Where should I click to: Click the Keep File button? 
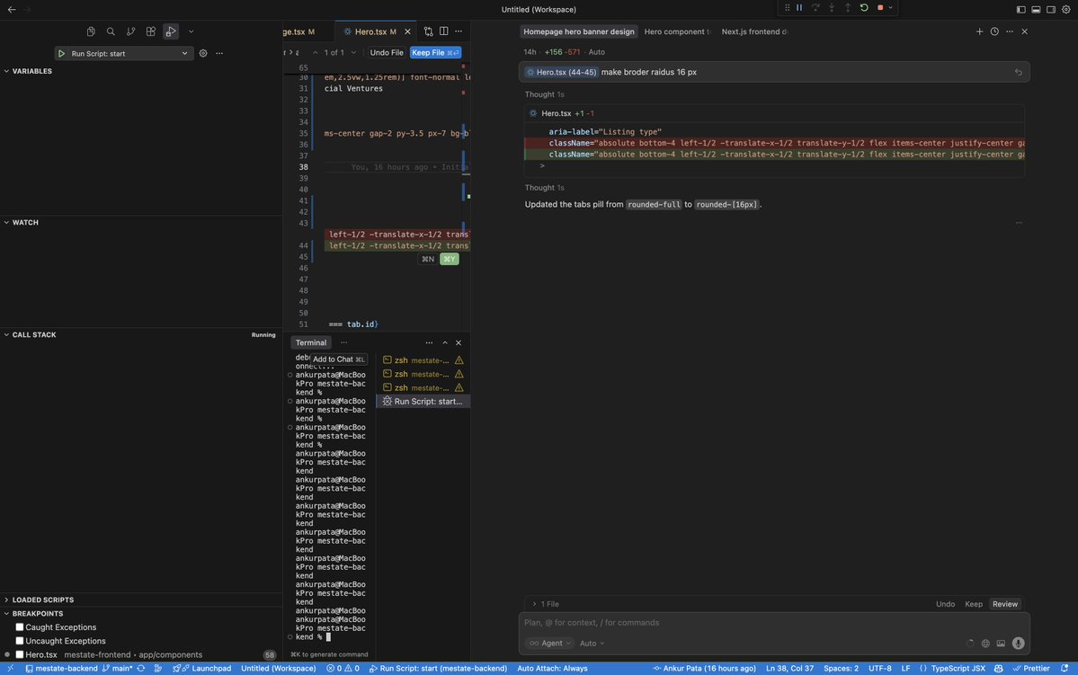tap(435, 53)
